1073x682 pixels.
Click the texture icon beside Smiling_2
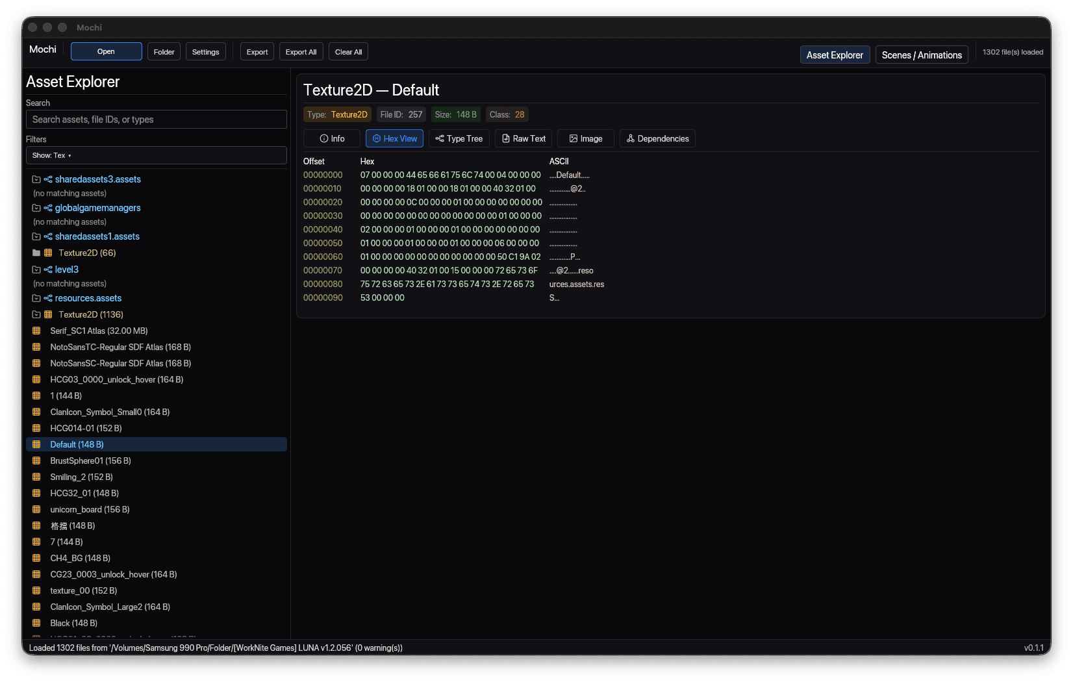click(x=36, y=477)
